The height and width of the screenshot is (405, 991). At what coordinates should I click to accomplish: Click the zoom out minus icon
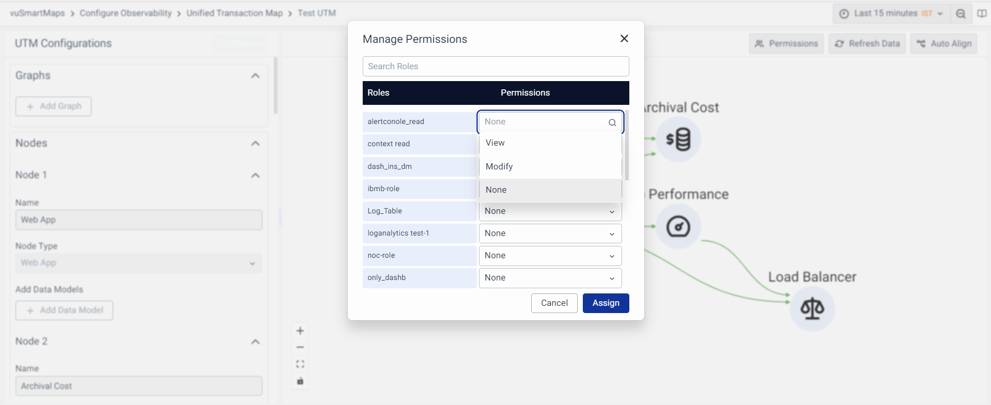click(300, 348)
